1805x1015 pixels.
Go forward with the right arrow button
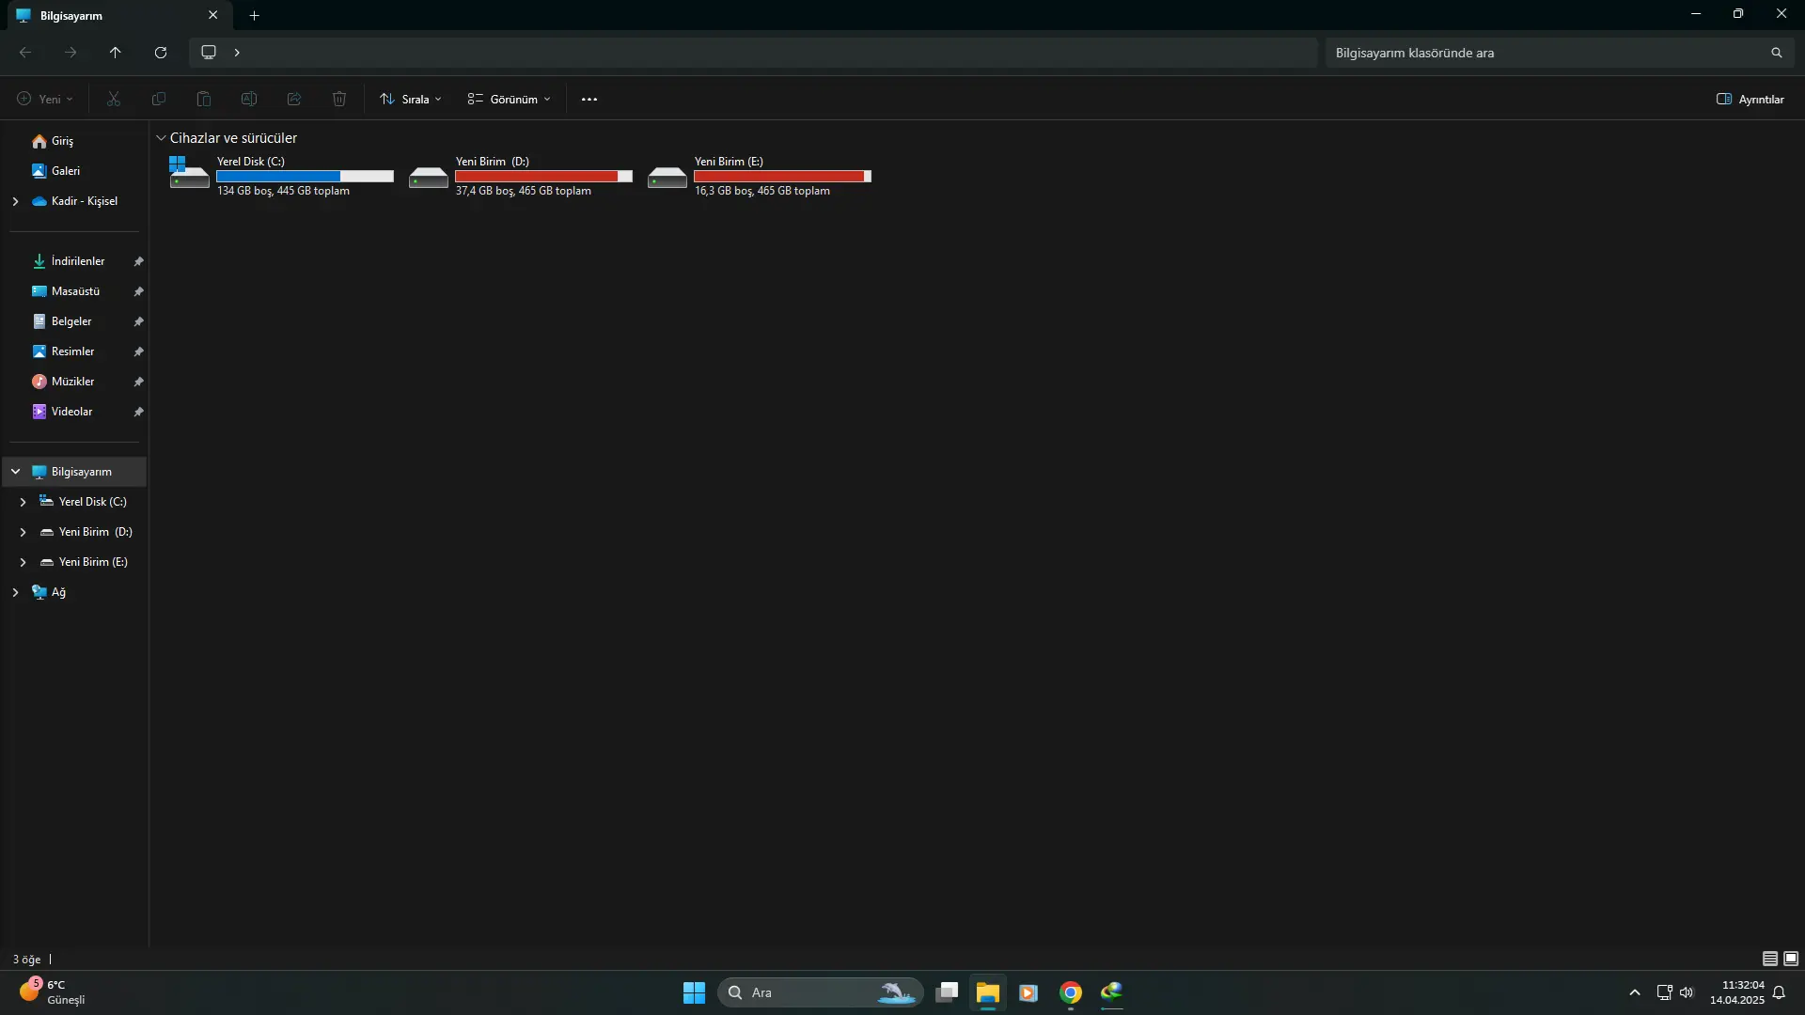(x=71, y=53)
